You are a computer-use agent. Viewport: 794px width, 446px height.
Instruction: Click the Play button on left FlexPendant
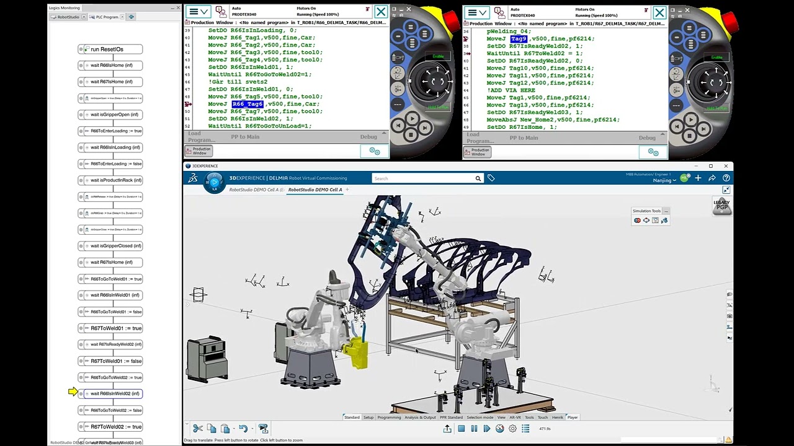pos(412,119)
